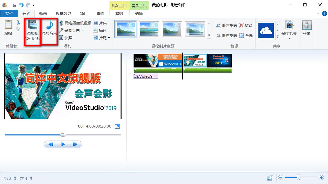Take a snapshot using the 快照 icon
328x184 pixels.
[61, 38]
